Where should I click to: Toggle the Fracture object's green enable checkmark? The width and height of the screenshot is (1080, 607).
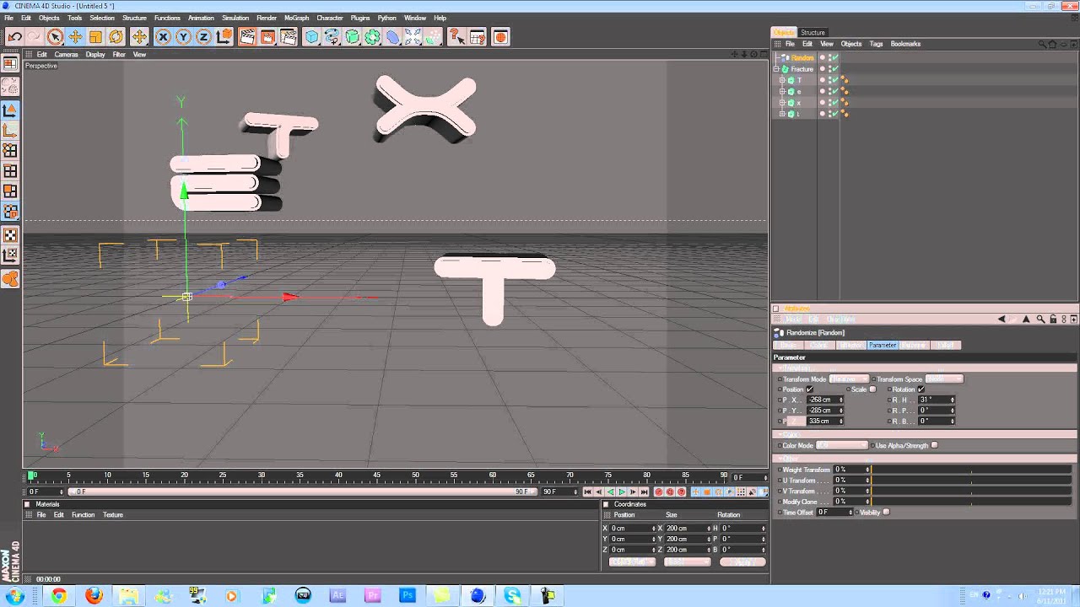834,69
